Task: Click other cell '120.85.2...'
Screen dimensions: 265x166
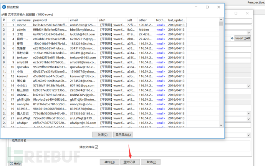Action: click(x=146, y=25)
